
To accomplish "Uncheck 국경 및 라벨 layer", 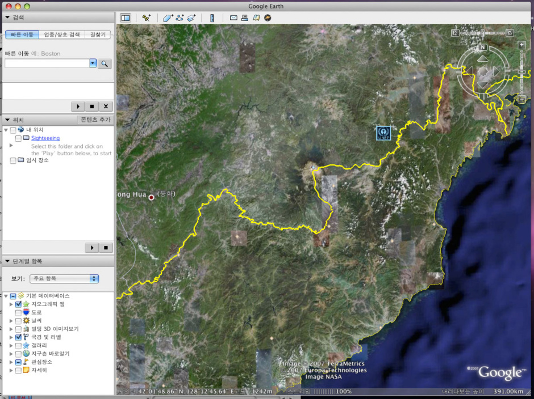I will (18, 337).
